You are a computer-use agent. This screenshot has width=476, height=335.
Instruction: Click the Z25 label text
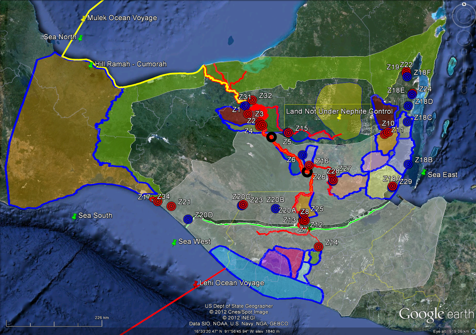pos(317,209)
